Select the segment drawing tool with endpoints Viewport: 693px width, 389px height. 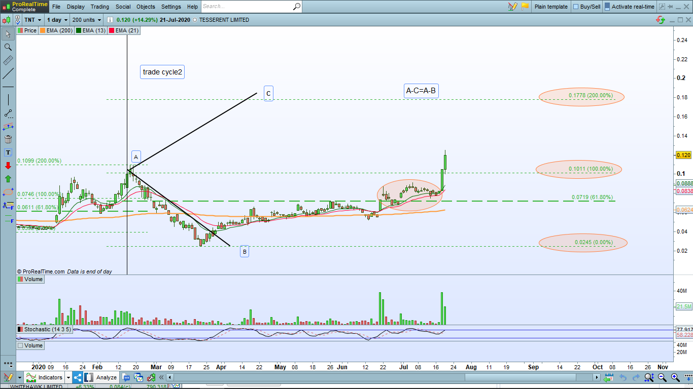pyautogui.click(x=8, y=113)
